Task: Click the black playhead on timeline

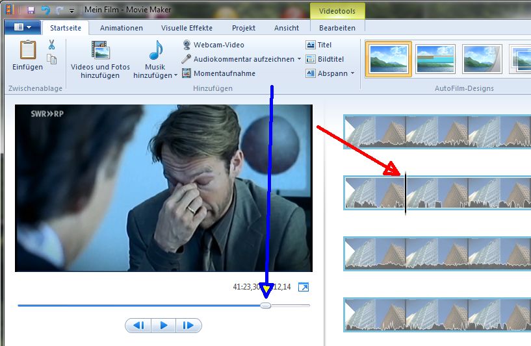Action: (406, 193)
